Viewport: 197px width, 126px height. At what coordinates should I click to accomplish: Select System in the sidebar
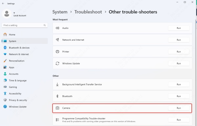25,41
